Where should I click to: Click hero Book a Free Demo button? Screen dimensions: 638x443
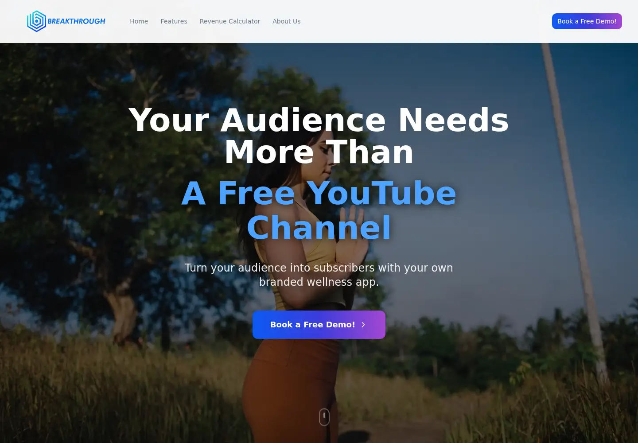319,325
